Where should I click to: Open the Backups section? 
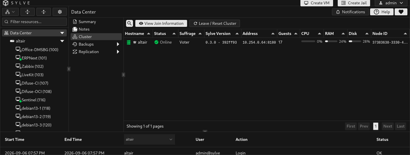coord(96,44)
